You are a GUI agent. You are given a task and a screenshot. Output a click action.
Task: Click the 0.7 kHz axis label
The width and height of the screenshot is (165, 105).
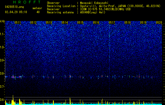click(2, 87)
